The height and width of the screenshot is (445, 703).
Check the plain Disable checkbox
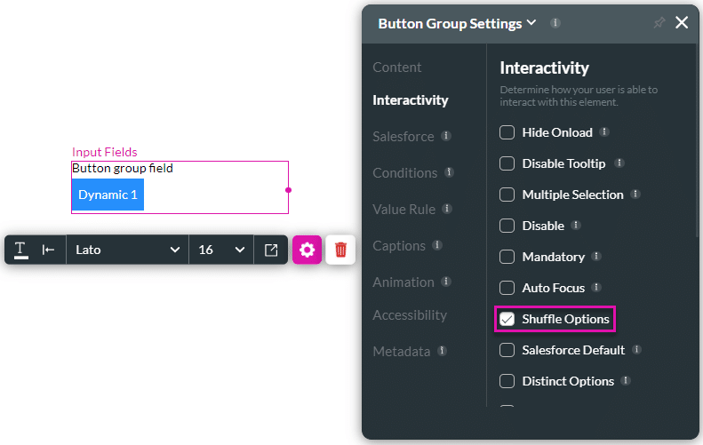507,226
